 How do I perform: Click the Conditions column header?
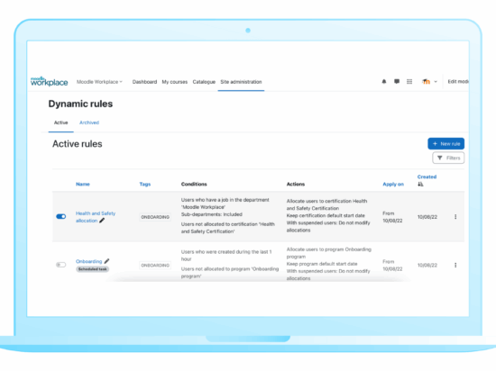pyautogui.click(x=194, y=184)
